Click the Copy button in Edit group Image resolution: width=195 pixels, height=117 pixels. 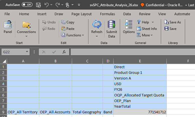pos(68,22)
